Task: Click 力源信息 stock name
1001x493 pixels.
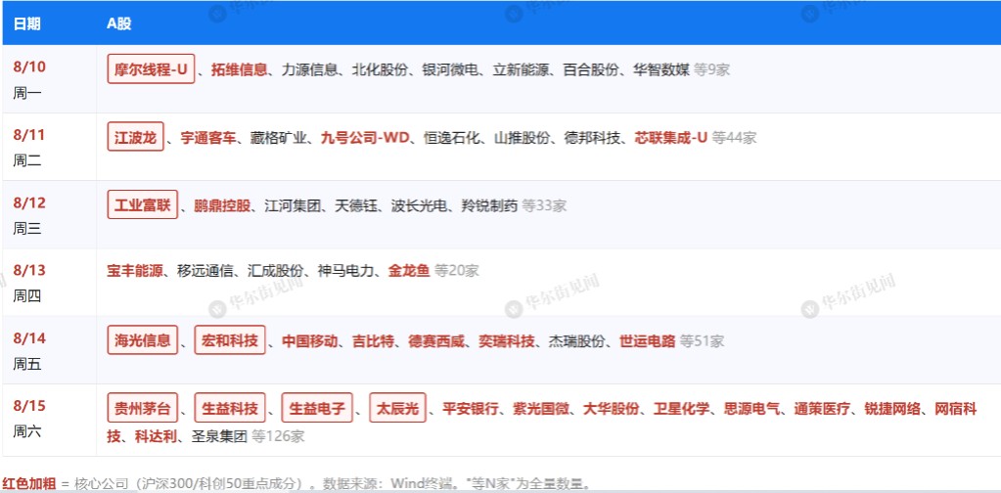Action: (x=309, y=69)
